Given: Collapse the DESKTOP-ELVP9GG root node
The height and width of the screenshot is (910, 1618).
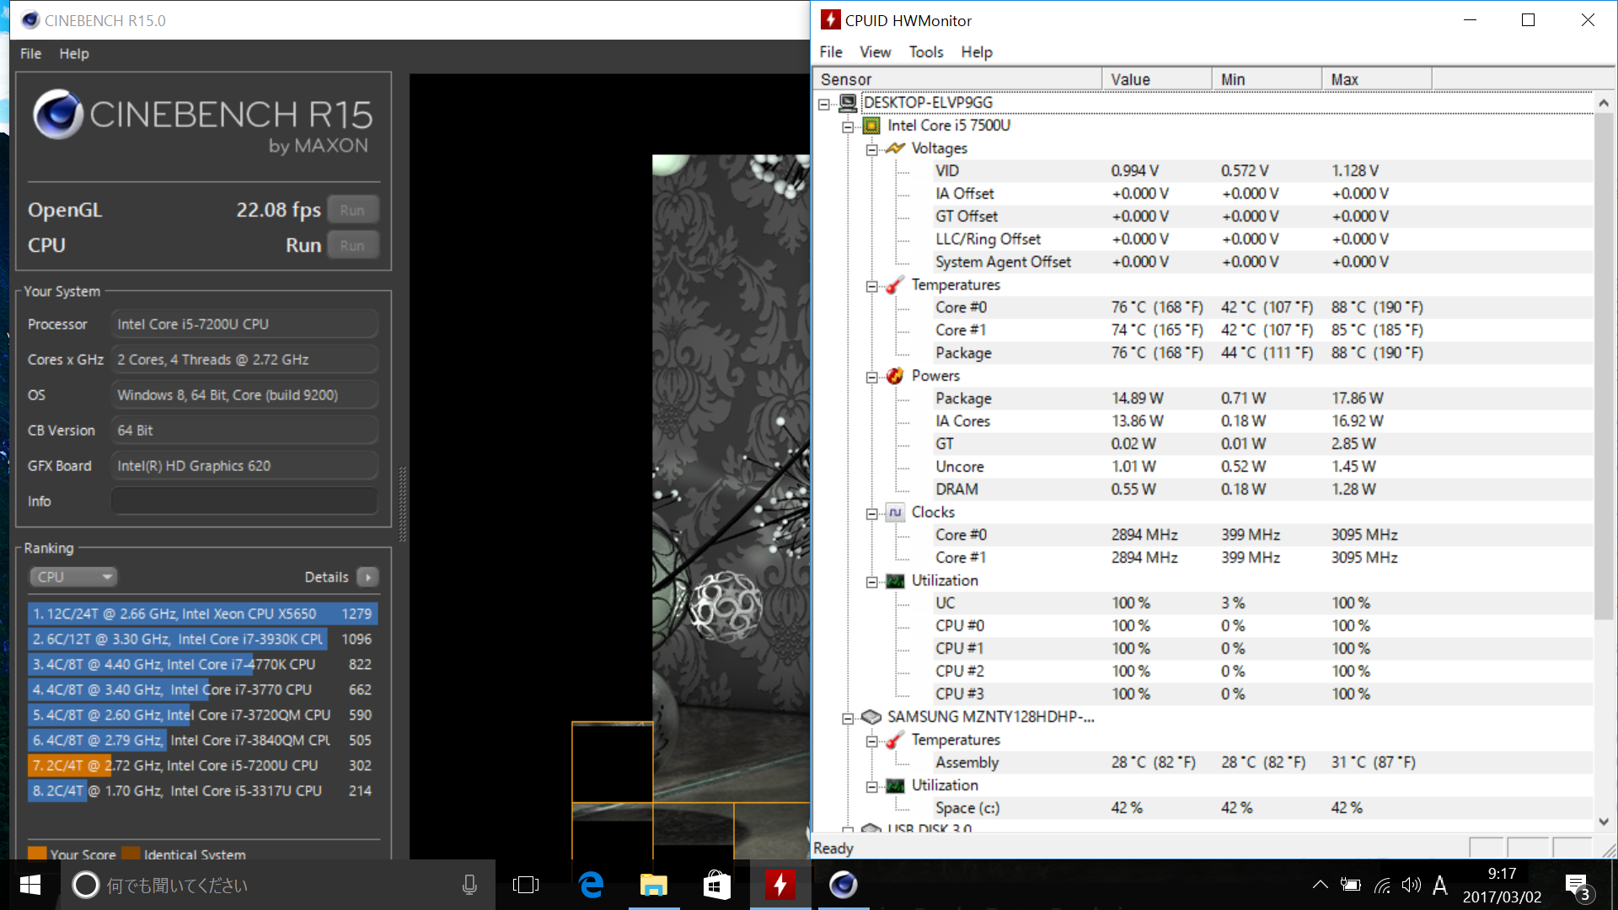Looking at the screenshot, I should coord(823,104).
